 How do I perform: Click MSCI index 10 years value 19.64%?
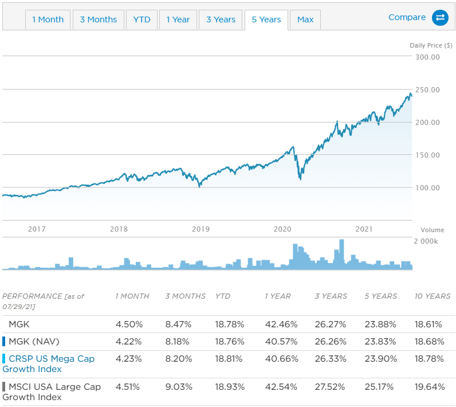(x=430, y=387)
